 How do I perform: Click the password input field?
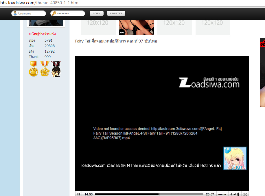(68, 13)
